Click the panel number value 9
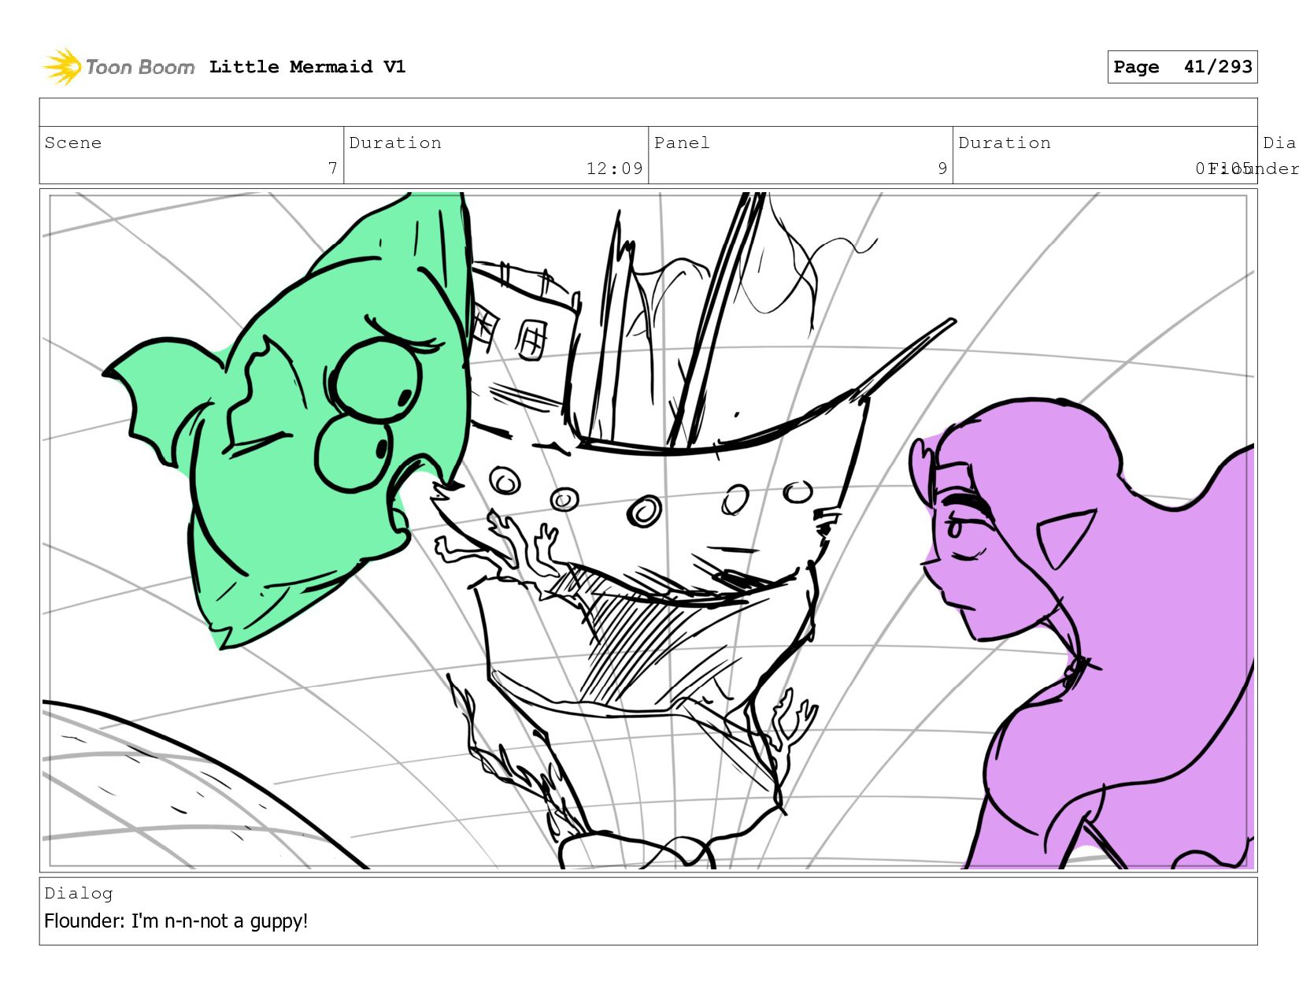The image size is (1299, 1004). [x=942, y=169]
